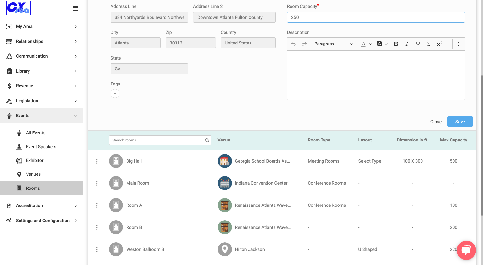
Task: Open the chat support bubble
Action: (x=466, y=250)
